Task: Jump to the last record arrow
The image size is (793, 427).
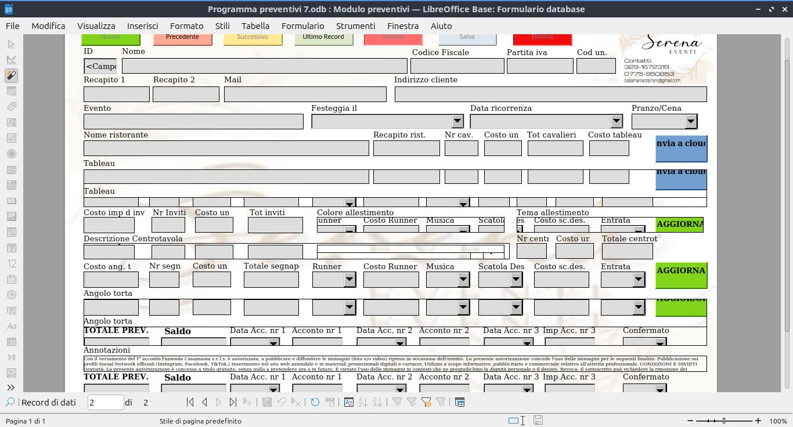Action: click(233, 402)
